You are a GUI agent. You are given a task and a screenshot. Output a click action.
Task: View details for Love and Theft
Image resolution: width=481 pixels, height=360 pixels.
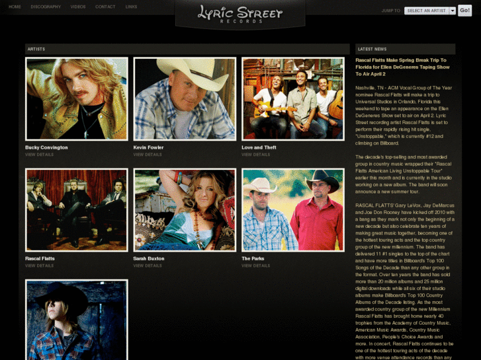pos(256,155)
